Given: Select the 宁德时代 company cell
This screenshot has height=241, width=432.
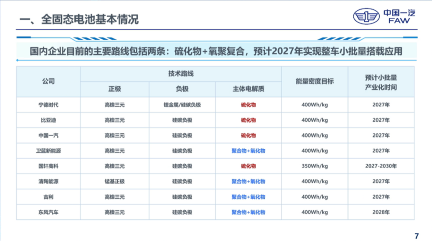Looking at the screenshot, I should pyautogui.click(x=48, y=105).
